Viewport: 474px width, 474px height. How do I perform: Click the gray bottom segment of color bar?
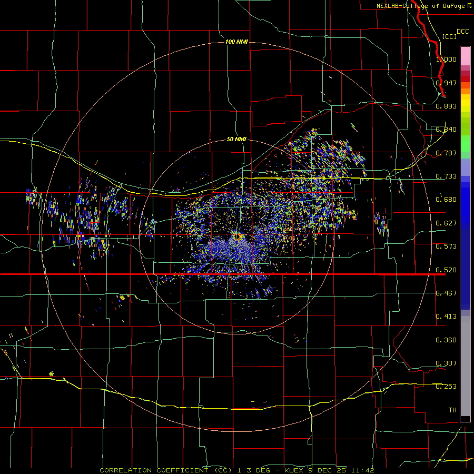point(465,366)
